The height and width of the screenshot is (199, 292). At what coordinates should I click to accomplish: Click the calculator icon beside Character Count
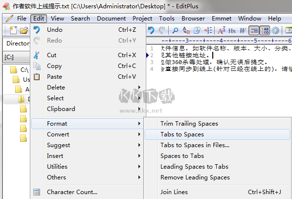pos(37,192)
